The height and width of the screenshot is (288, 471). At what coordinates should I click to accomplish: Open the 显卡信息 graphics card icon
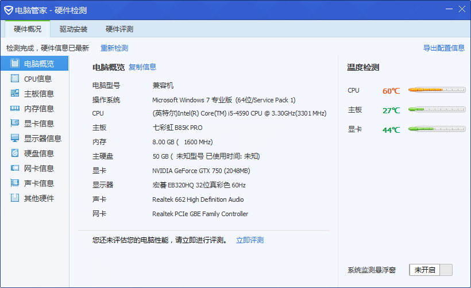point(15,123)
